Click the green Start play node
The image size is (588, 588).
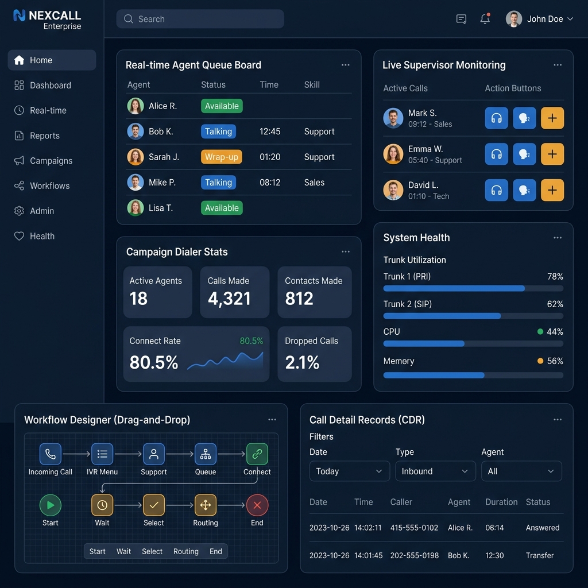[51, 505]
